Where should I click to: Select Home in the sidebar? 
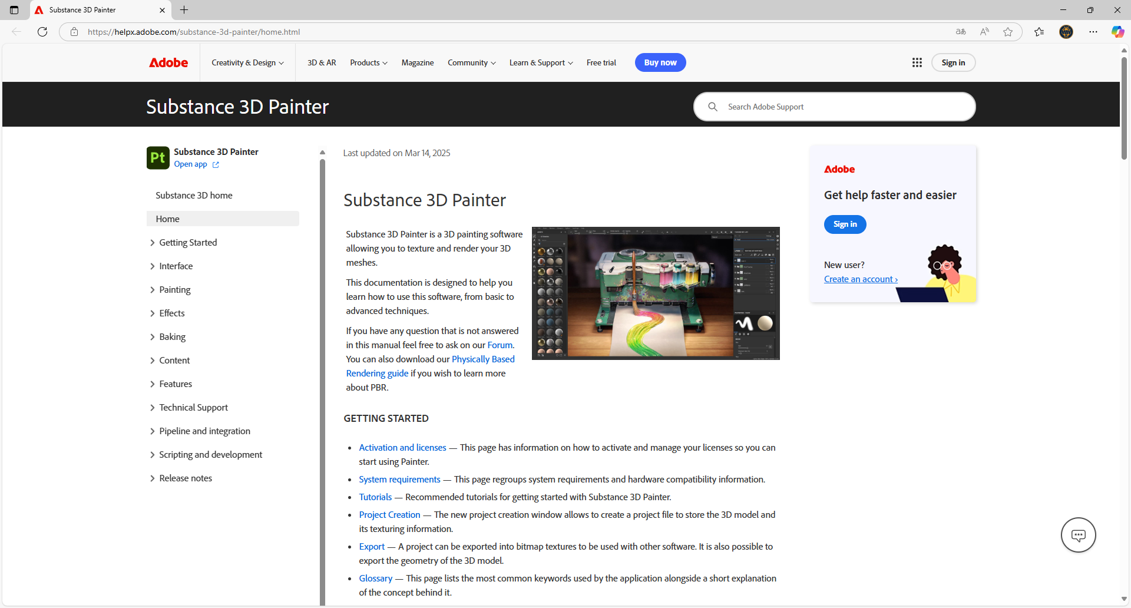click(223, 219)
